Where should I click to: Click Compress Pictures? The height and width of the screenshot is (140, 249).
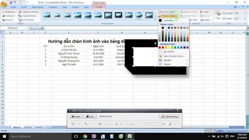click(x=29, y=12)
